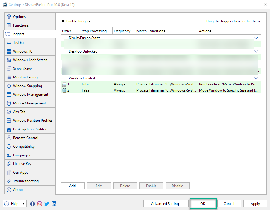Click the Windows 10 logo icon

click(x=9, y=51)
